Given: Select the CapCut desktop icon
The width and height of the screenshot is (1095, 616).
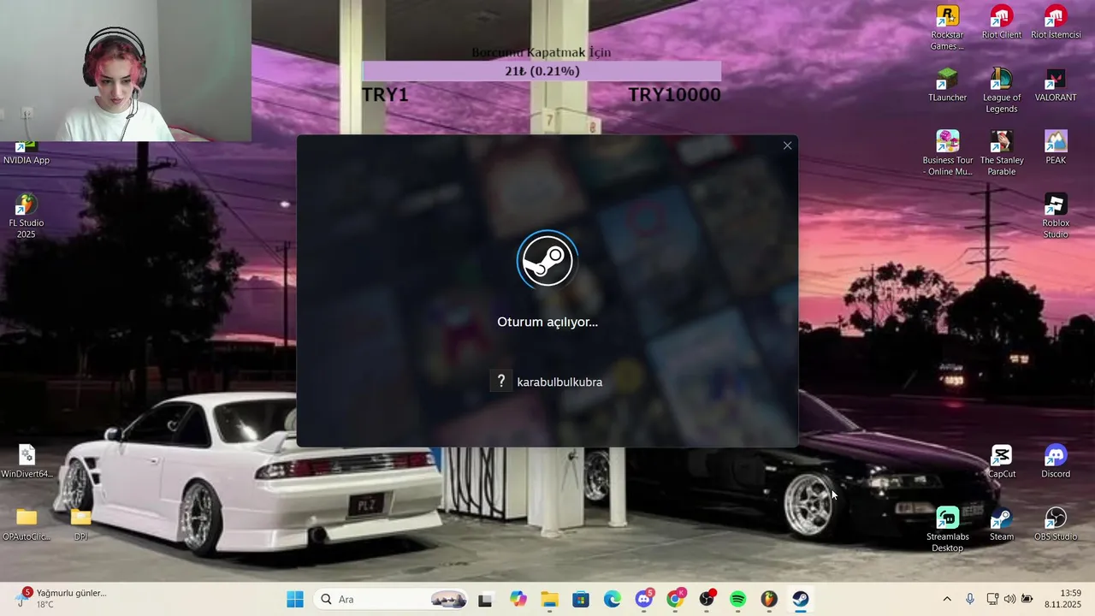Looking at the screenshot, I should pos(1001,461).
